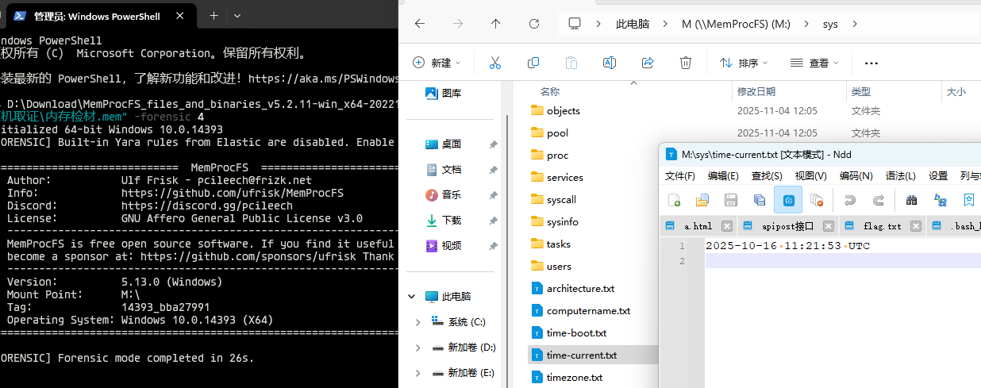Image resolution: width=981 pixels, height=388 pixels.
Task: Click the Open file icon in Ndd
Action: pyautogui.click(x=702, y=200)
